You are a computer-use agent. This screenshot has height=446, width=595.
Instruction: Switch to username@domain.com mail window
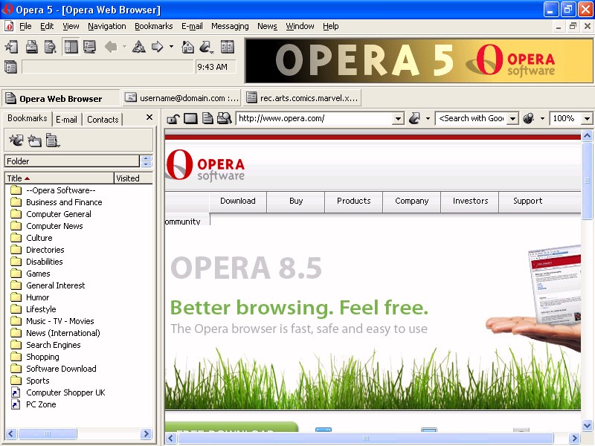coord(182,98)
